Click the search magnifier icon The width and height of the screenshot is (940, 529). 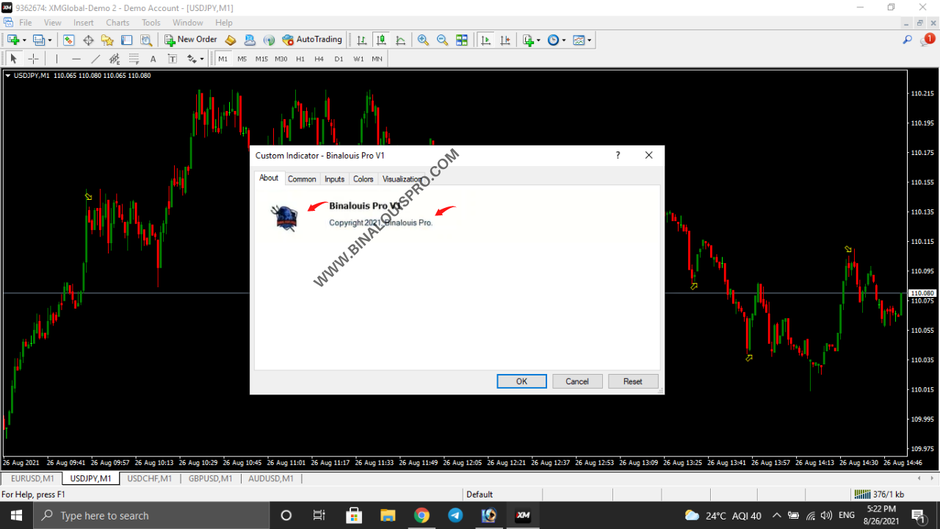point(908,40)
